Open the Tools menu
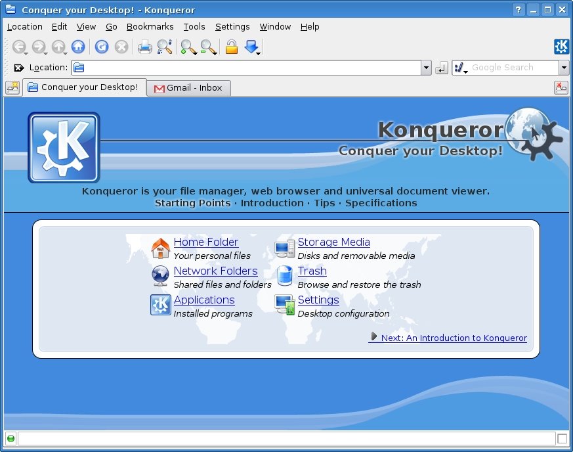The image size is (573, 452). (x=194, y=27)
